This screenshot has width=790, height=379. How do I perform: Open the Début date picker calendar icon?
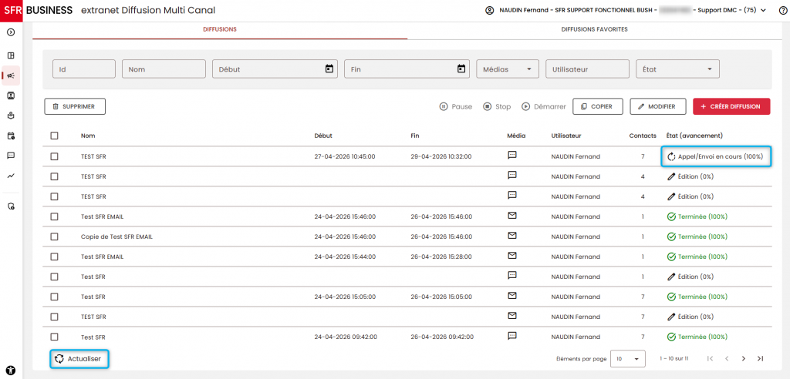pyautogui.click(x=329, y=69)
